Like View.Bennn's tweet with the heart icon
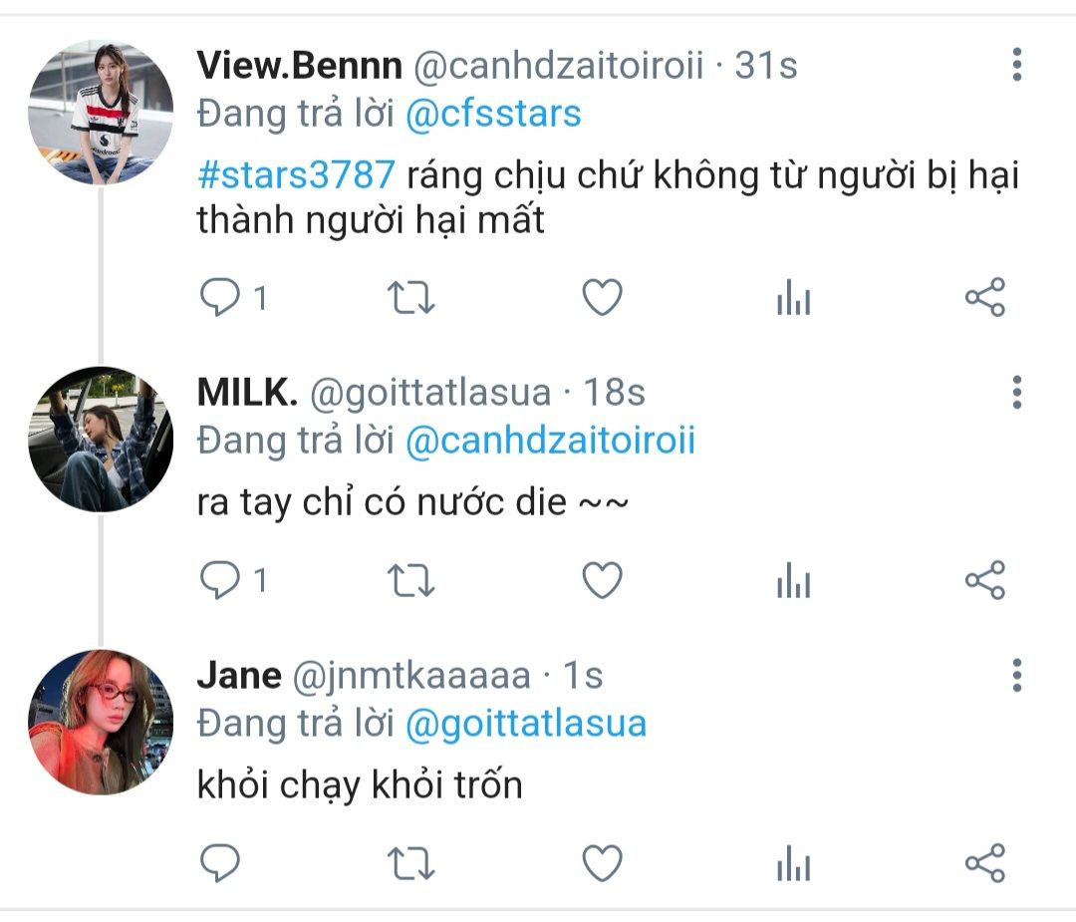 (602, 298)
